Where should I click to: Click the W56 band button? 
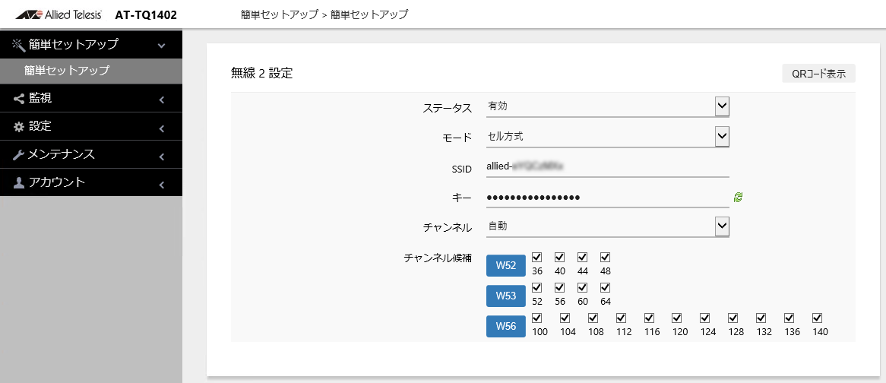[x=506, y=326]
